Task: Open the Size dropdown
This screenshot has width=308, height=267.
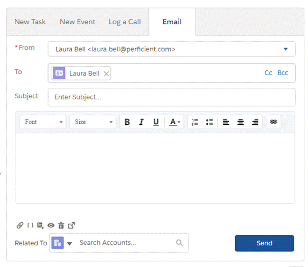Action: click(x=93, y=122)
